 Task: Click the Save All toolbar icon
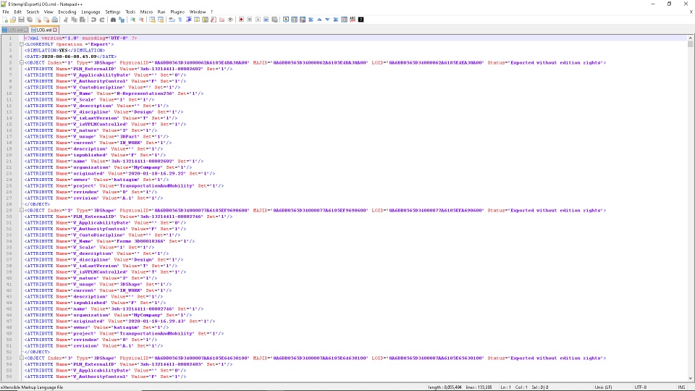(30, 20)
